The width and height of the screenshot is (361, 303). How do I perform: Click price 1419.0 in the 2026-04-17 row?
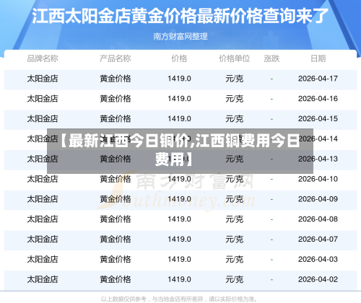179,79
